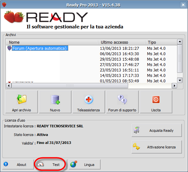
Task: Select row dated 06/06/2013 16:43:30
Action: pos(92,54)
